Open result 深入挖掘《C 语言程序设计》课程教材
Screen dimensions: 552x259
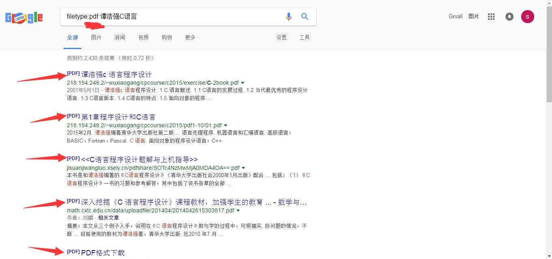pyautogui.click(x=194, y=202)
